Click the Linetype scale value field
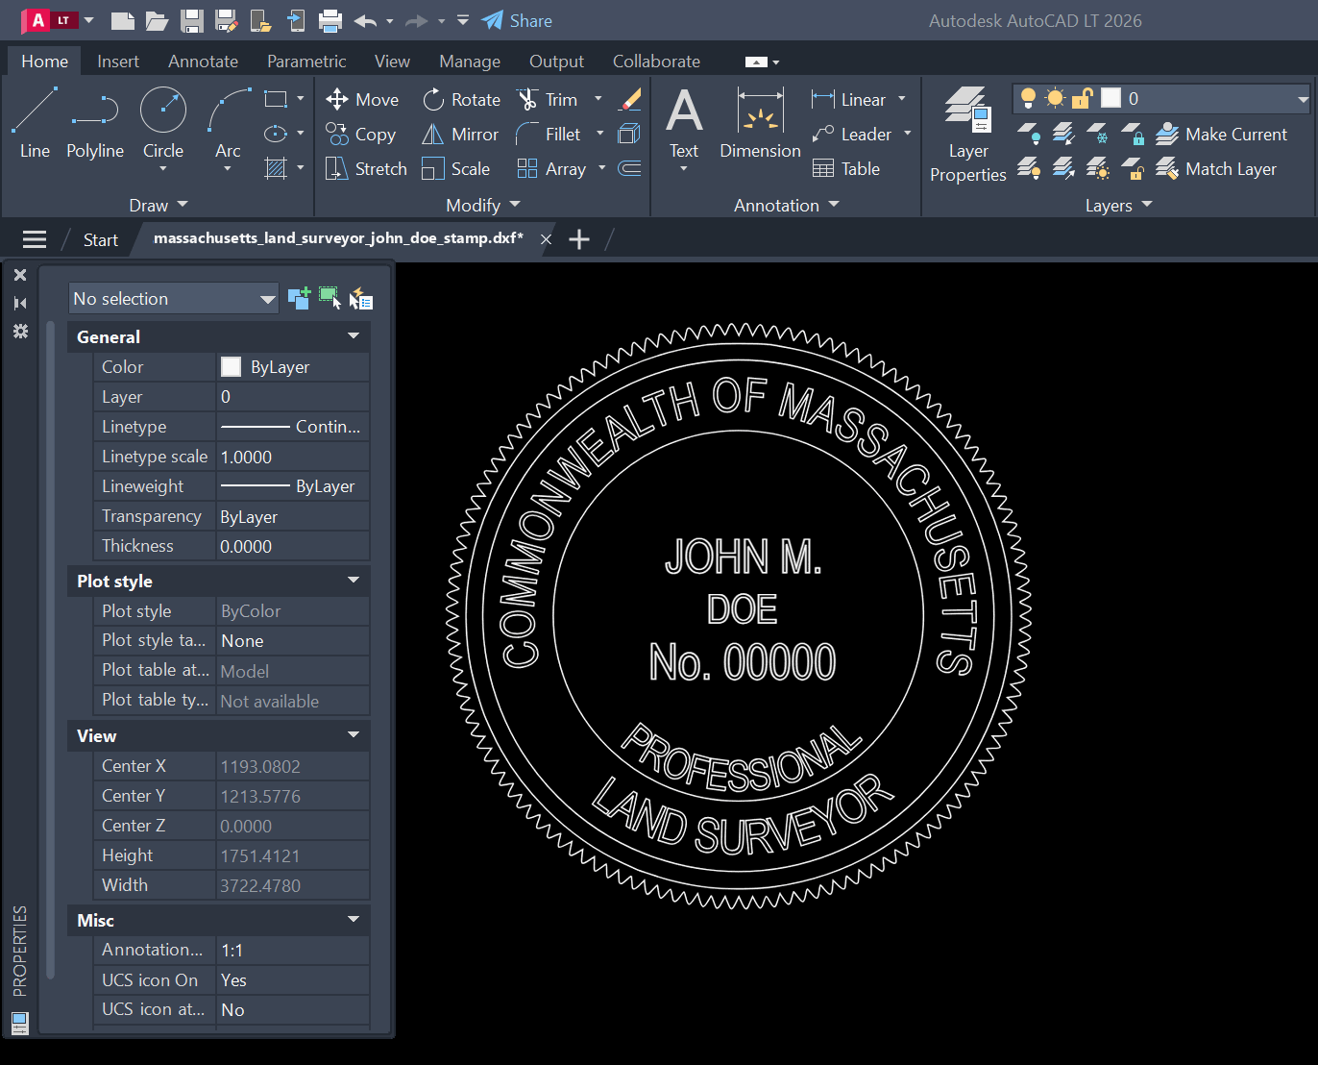Viewport: 1318px width, 1065px height. (x=293, y=457)
